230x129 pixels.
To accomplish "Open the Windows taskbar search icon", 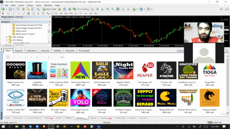I will click(10, 126).
